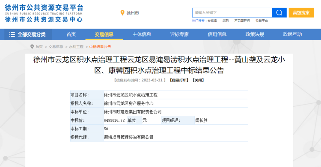Open the 评标专家 navigation tab
This screenshot has width=321, height=167.
(179, 34)
